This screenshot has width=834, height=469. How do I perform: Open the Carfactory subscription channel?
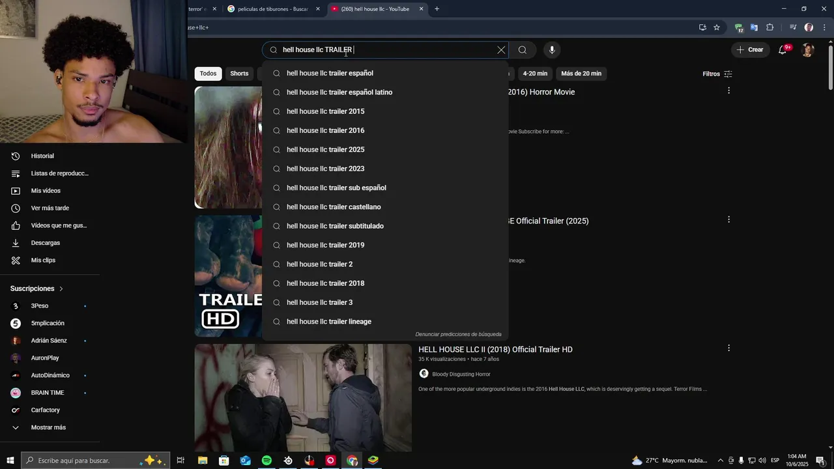[x=50, y=410]
